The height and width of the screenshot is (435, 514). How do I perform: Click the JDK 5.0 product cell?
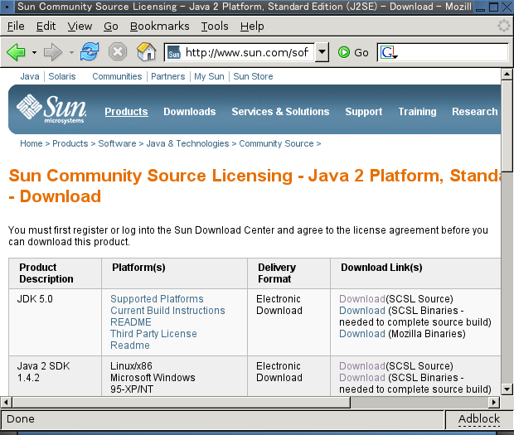(x=55, y=322)
